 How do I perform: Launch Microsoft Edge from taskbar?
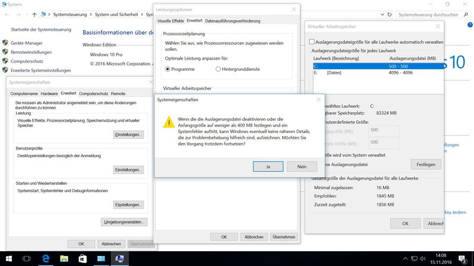(46, 259)
